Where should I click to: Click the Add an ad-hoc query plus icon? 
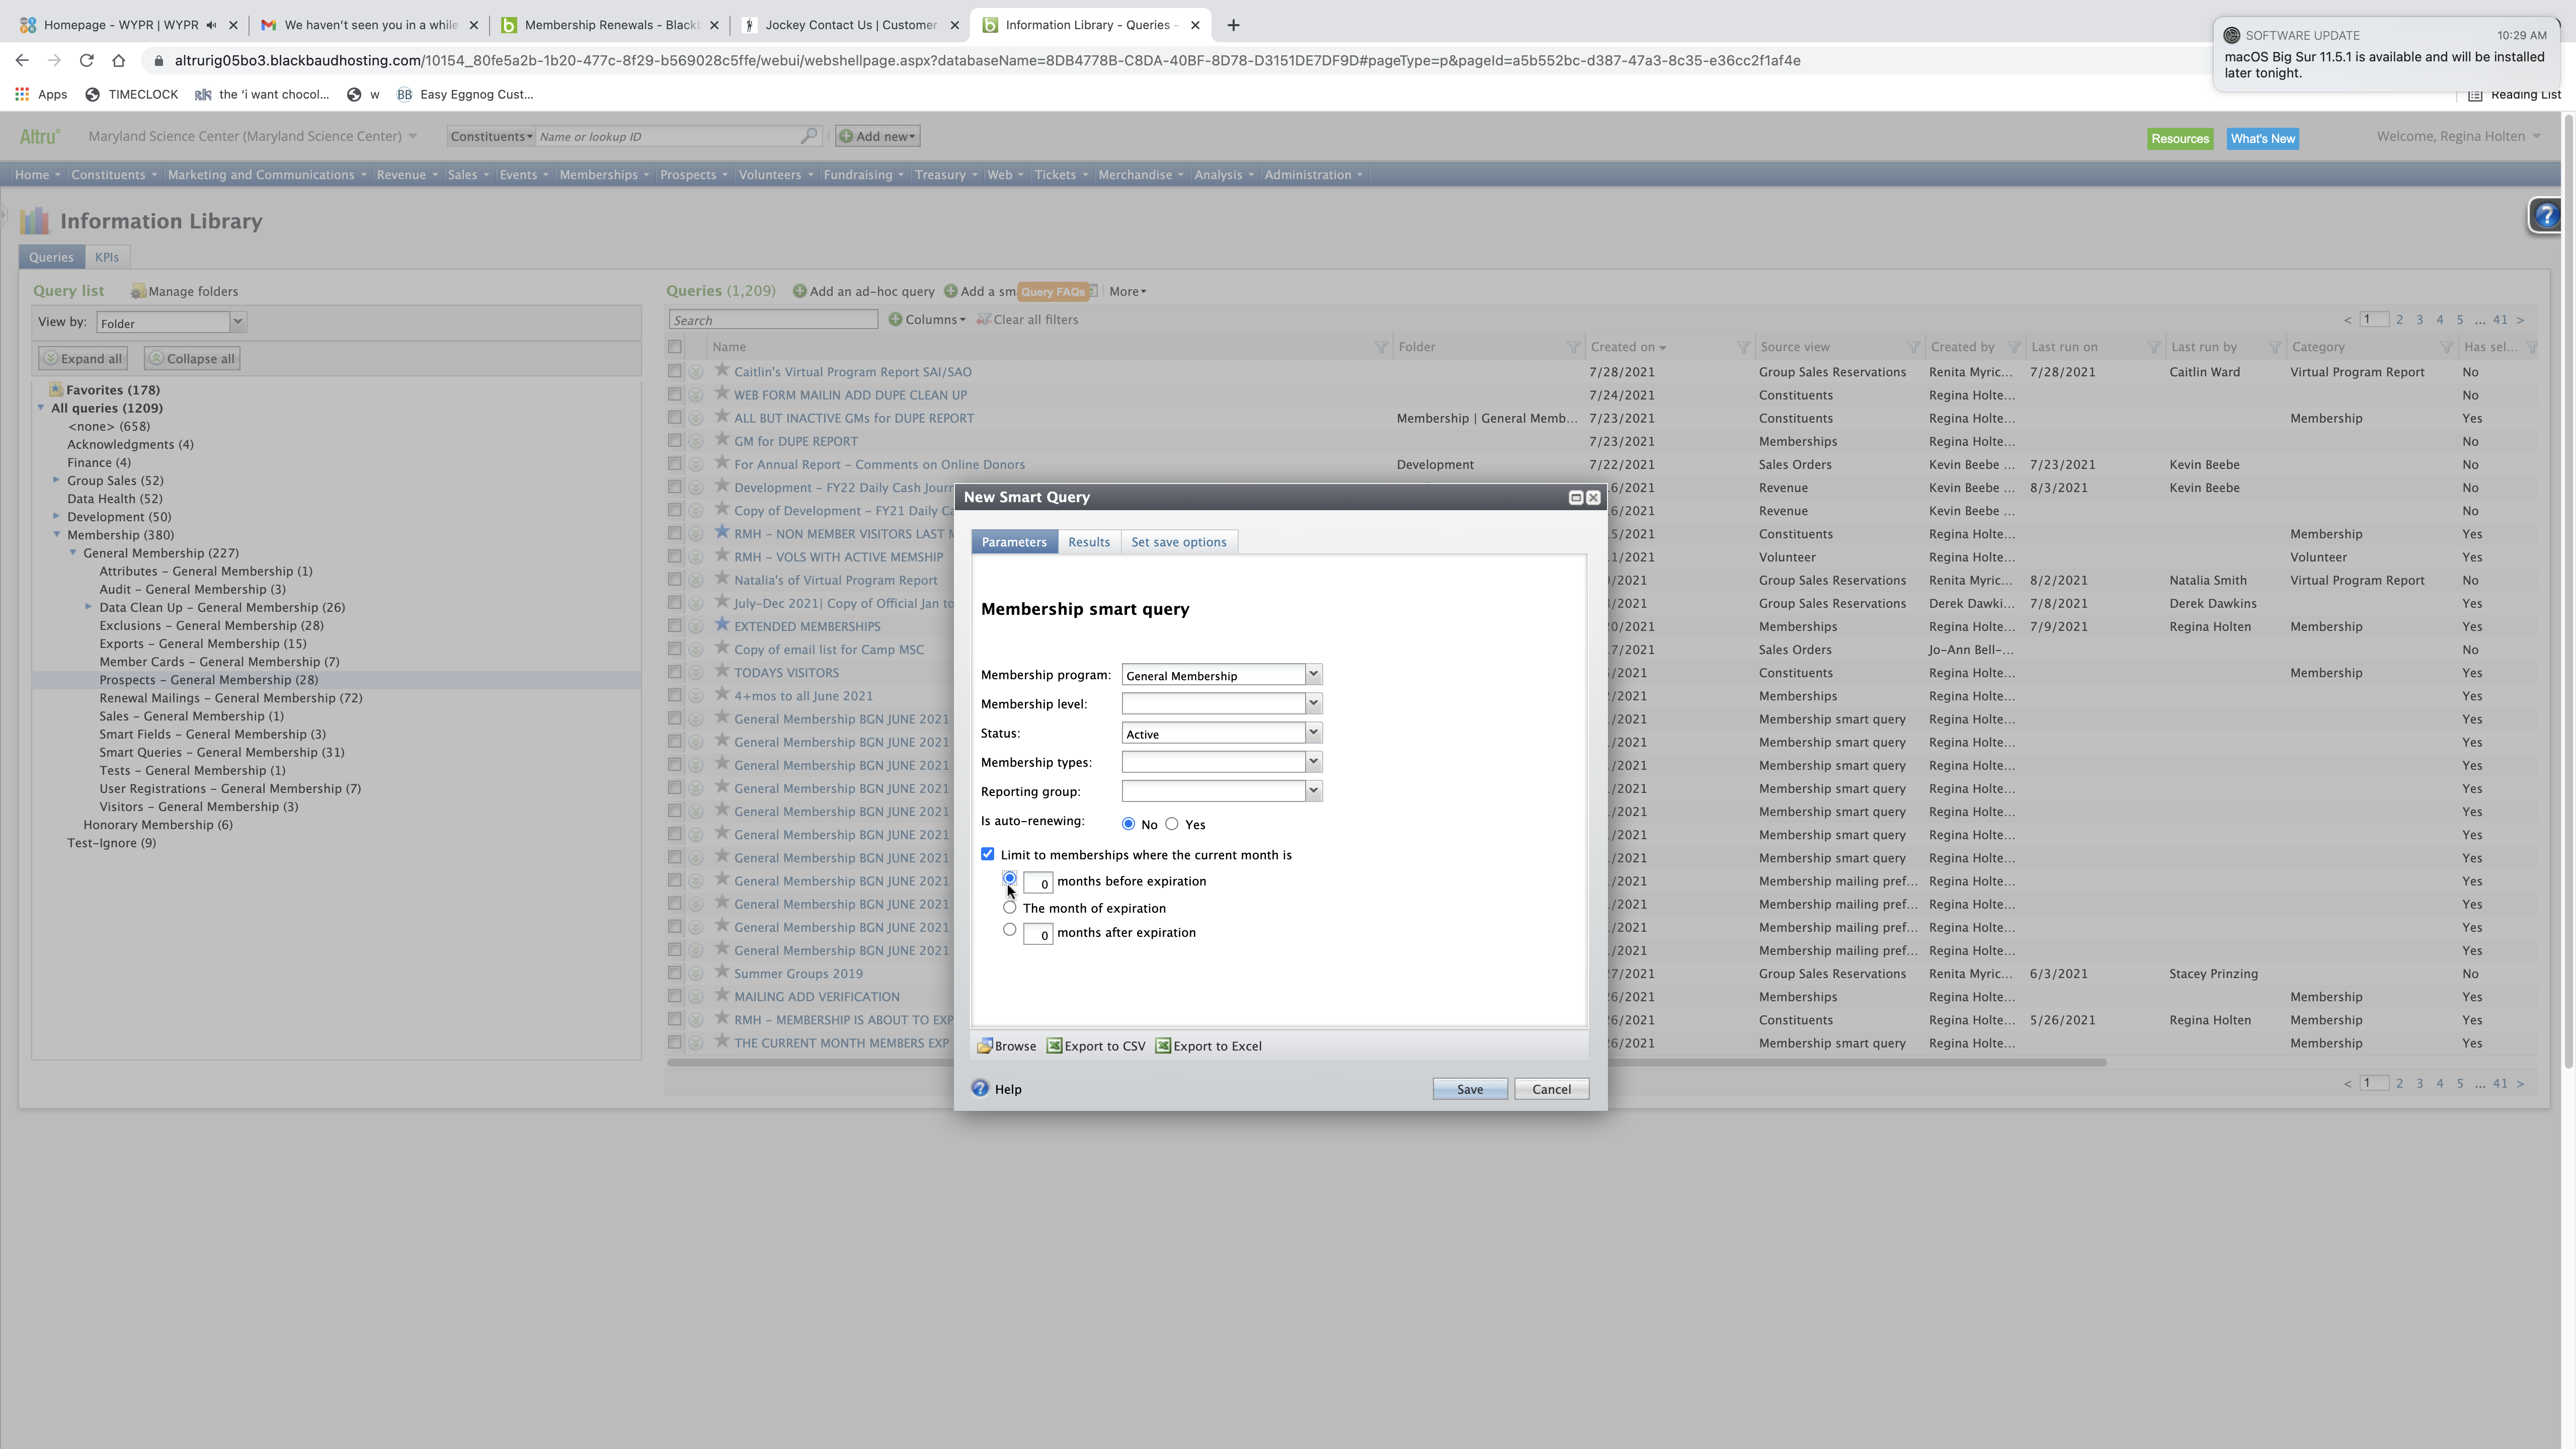click(800, 292)
